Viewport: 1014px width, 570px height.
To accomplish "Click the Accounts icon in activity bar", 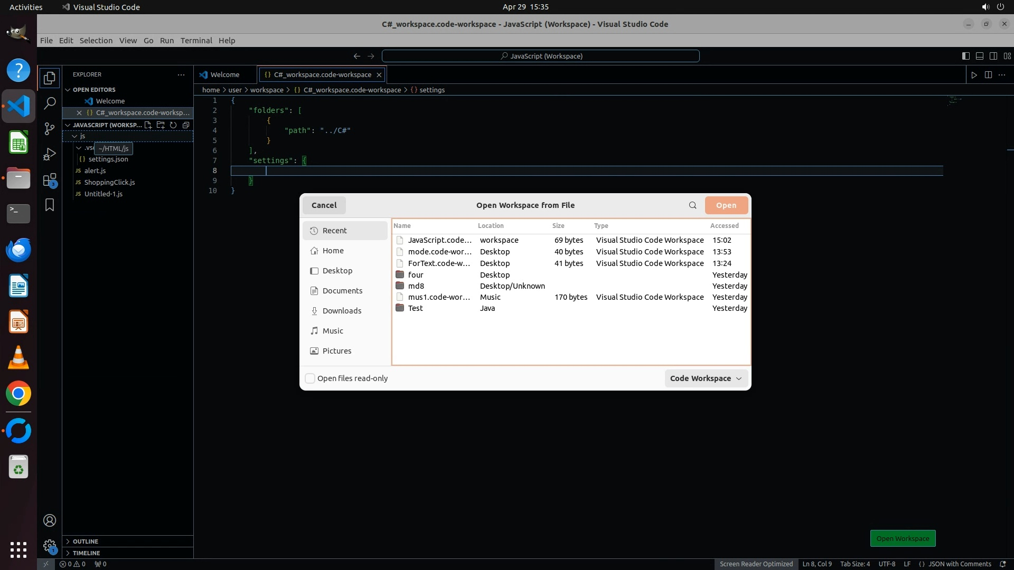I will click(50, 520).
